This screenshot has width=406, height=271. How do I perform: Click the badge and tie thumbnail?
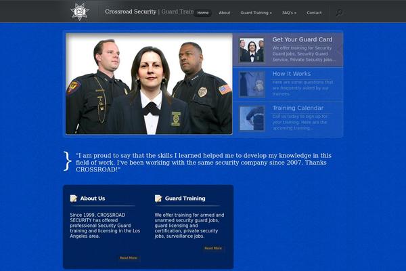252,84
